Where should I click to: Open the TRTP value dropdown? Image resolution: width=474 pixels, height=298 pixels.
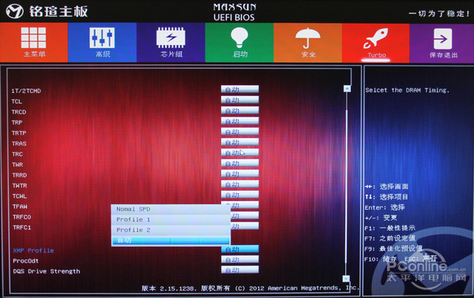tap(239, 132)
